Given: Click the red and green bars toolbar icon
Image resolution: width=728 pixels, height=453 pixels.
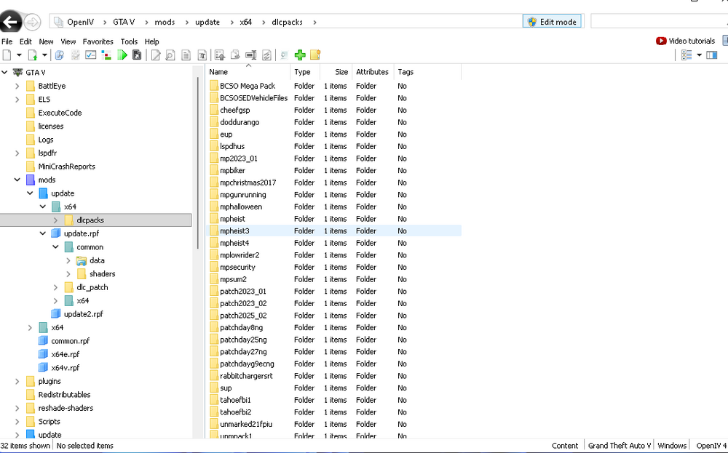Looking at the screenshot, I should pyautogui.click(x=106, y=55).
